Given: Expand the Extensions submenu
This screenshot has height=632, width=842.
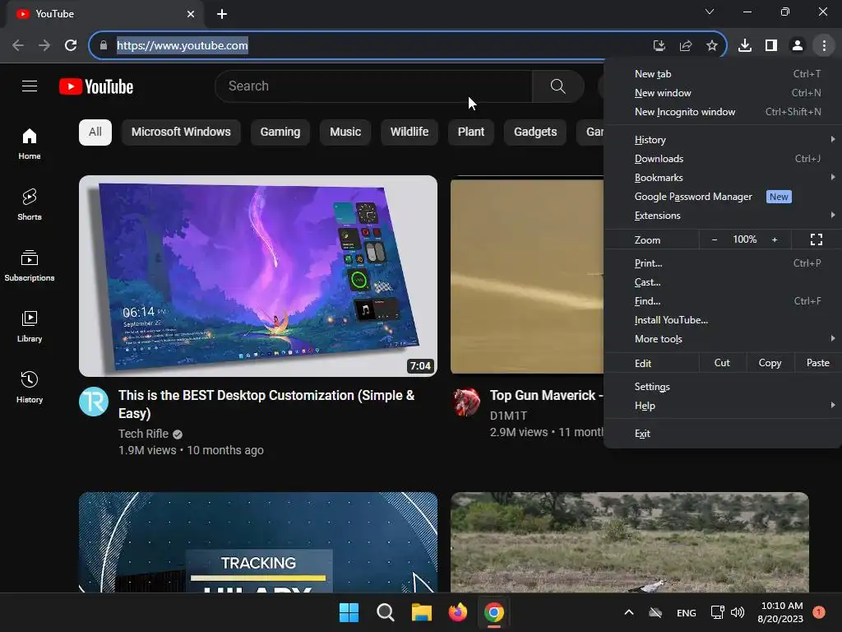Looking at the screenshot, I should (723, 216).
